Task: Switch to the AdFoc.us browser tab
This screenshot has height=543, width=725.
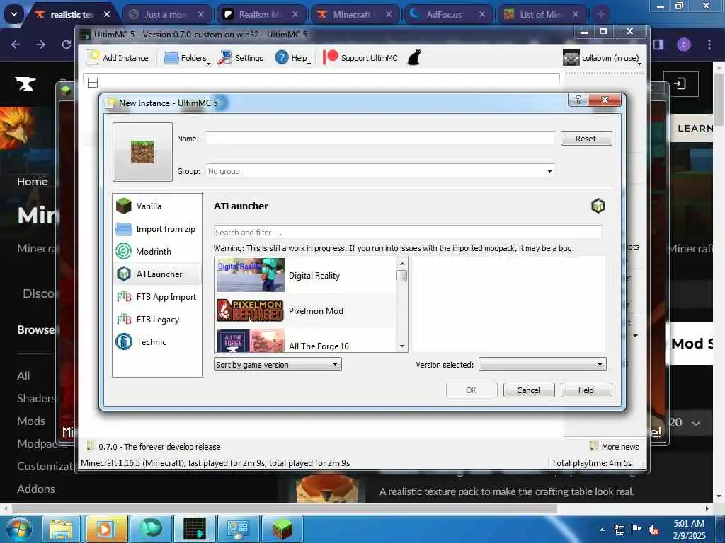Action: pyautogui.click(x=448, y=14)
